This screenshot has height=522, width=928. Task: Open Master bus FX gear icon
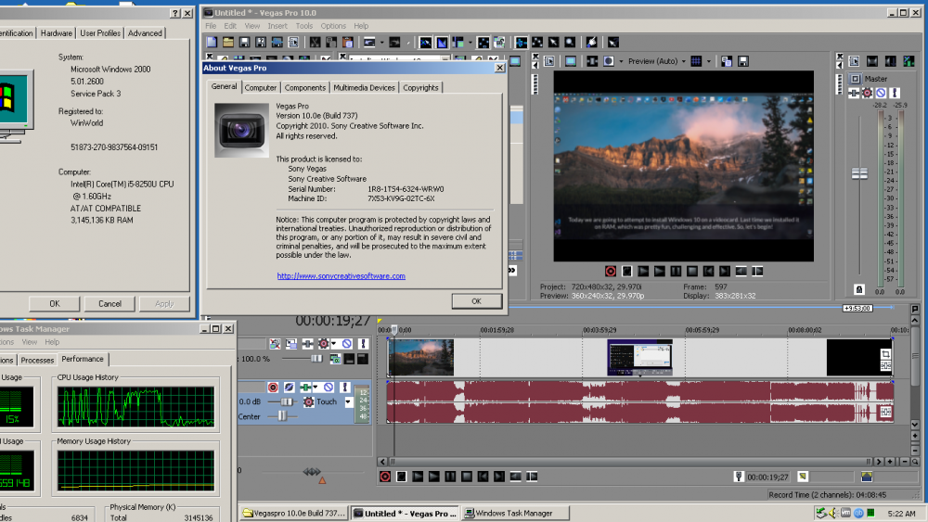click(867, 93)
